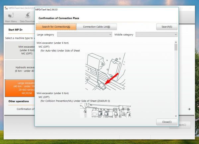The height and width of the screenshot is (144, 199).
Task: Click scrollbar up arrow in connection list
Action: [176, 42]
